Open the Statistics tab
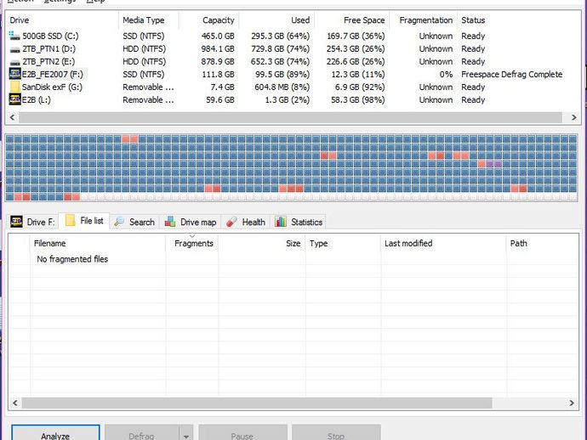The image size is (587, 440). point(299,222)
